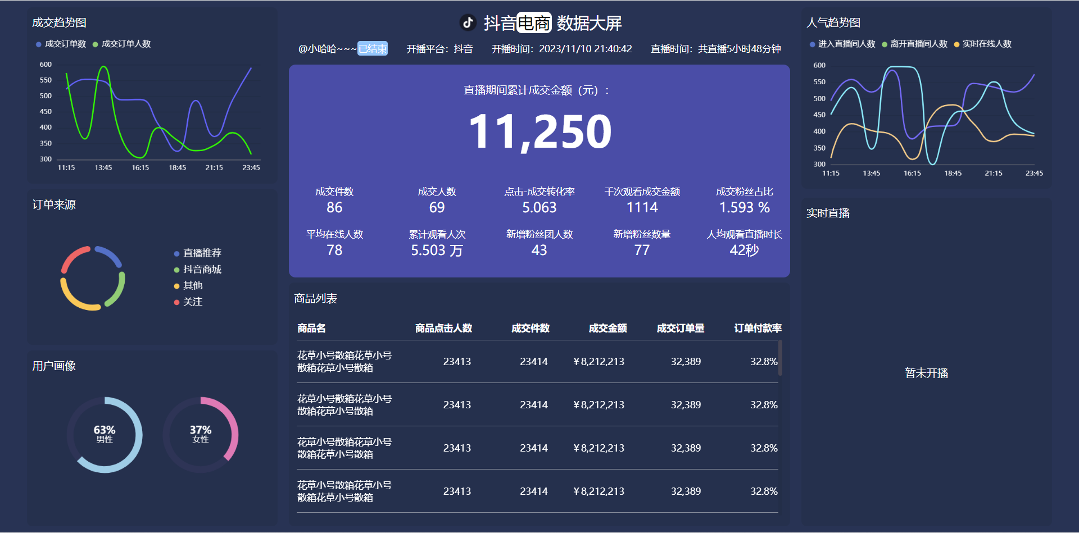Toggle 成交订单人数 legend in 成交趋势图
The height and width of the screenshot is (533, 1079).
pyautogui.click(x=121, y=44)
